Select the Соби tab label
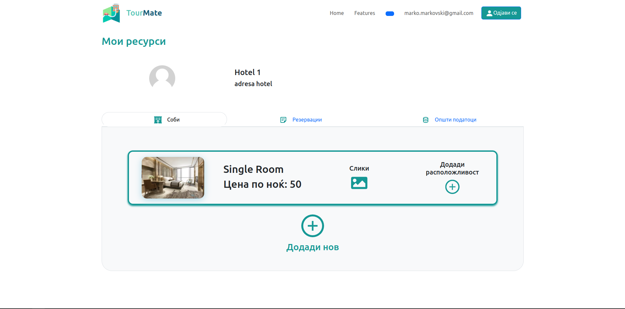 coord(173,120)
